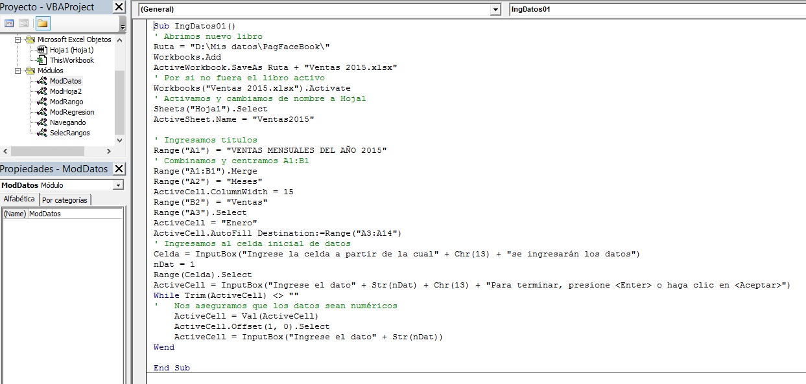Select ThisWorkbook in project tree
This screenshot has width=806, height=384.
pos(71,60)
